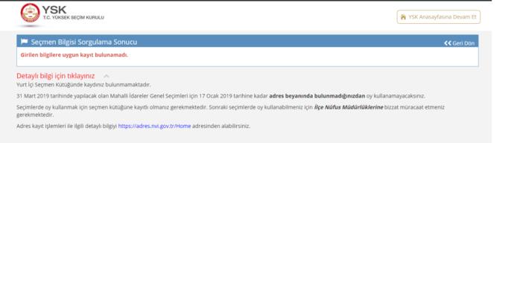Click bold 'adres beyanında bulunmadığınızdan' text
Image resolution: width=514 pixels, height=289 pixels.
[317, 96]
